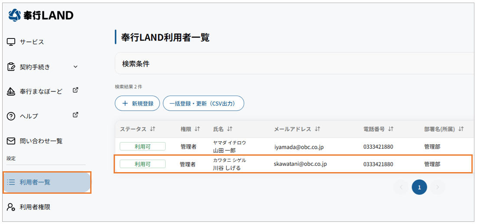
Task: Click email skawatani@obc.co.jp
Action: pyautogui.click(x=300, y=164)
